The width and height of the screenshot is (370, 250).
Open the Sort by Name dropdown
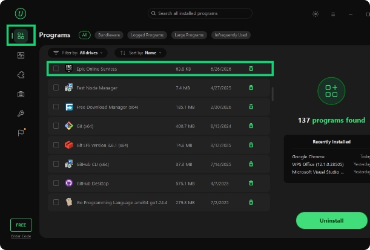coord(140,53)
